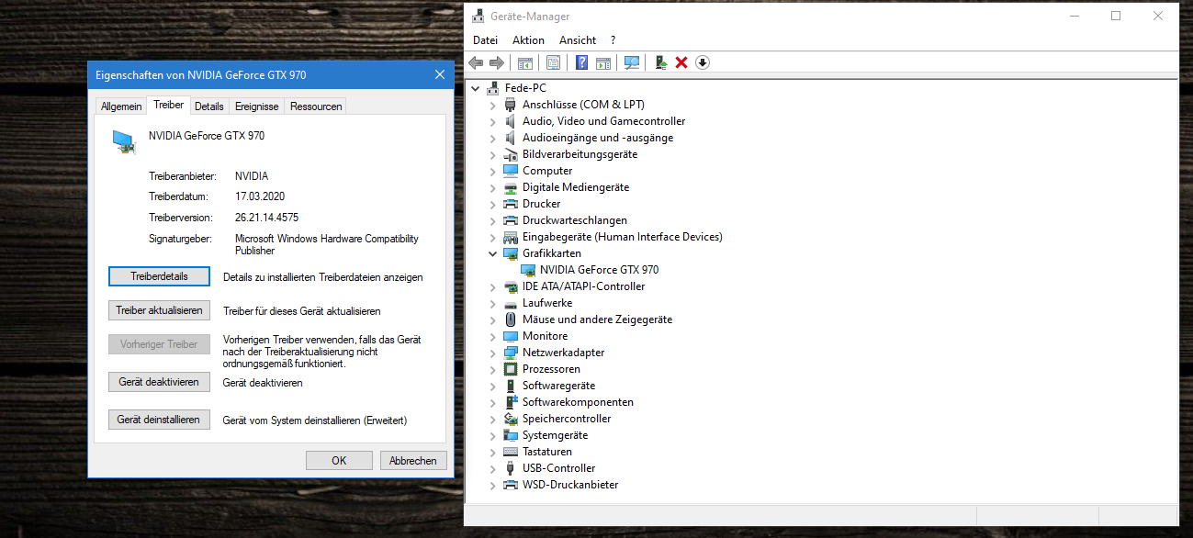Switch to the Details tab
1193x538 pixels.
click(208, 106)
